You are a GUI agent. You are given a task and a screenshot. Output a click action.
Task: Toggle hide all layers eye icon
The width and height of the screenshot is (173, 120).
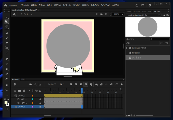coord(36,91)
